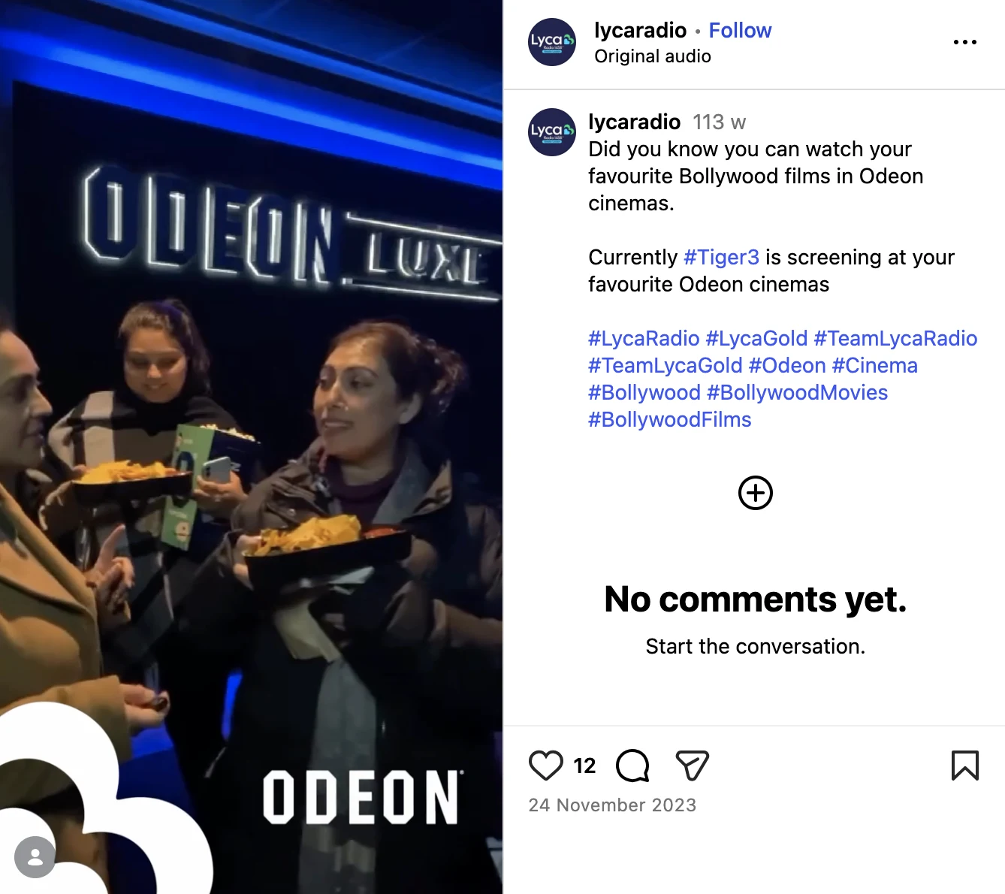Open the three-dot more options menu
The width and height of the screenshot is (1005, 894).
pyautogui.click(x=964, y=42)
